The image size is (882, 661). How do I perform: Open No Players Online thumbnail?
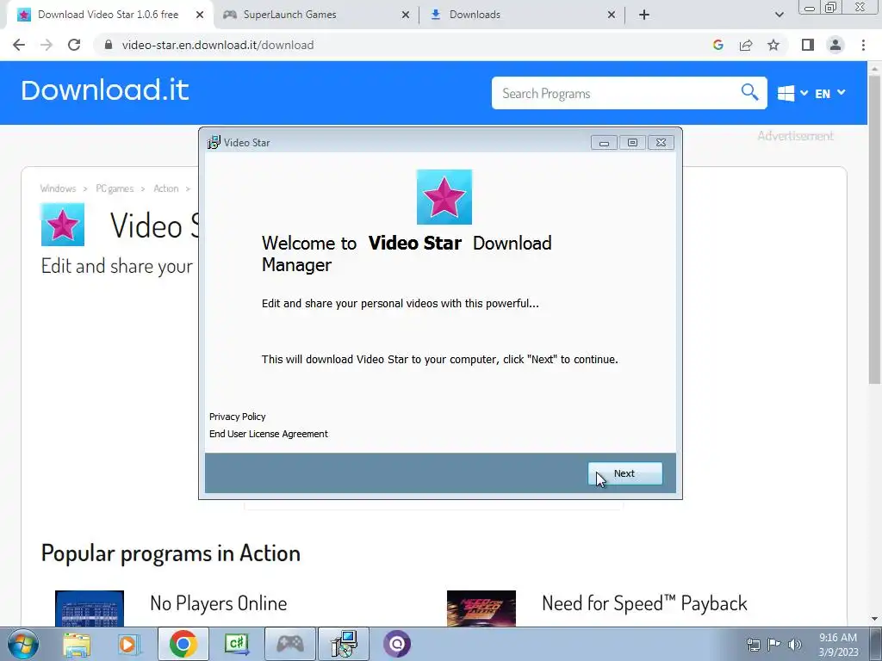pyautogui.click(x=90, y=608)
